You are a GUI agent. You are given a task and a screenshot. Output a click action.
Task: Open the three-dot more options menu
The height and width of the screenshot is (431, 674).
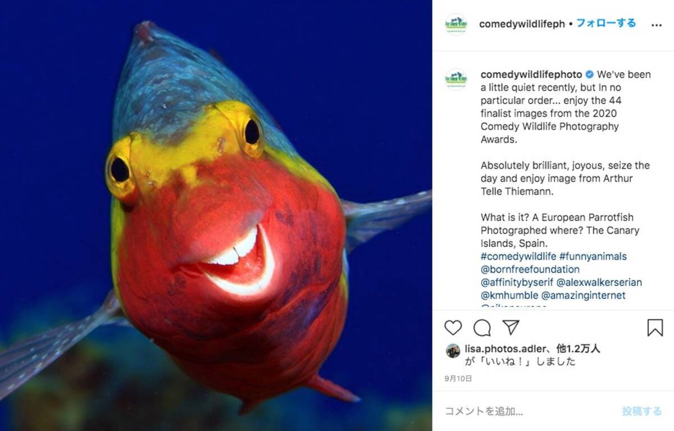click(656, 25)
